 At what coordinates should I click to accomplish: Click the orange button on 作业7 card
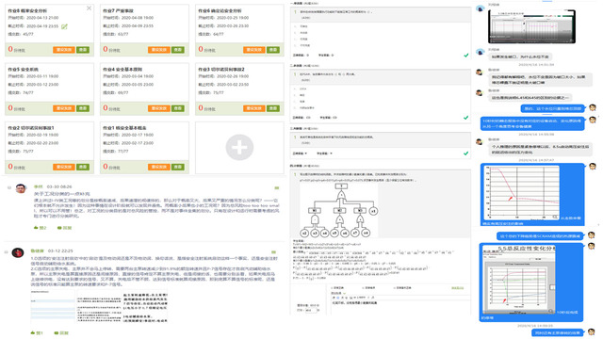158,50
